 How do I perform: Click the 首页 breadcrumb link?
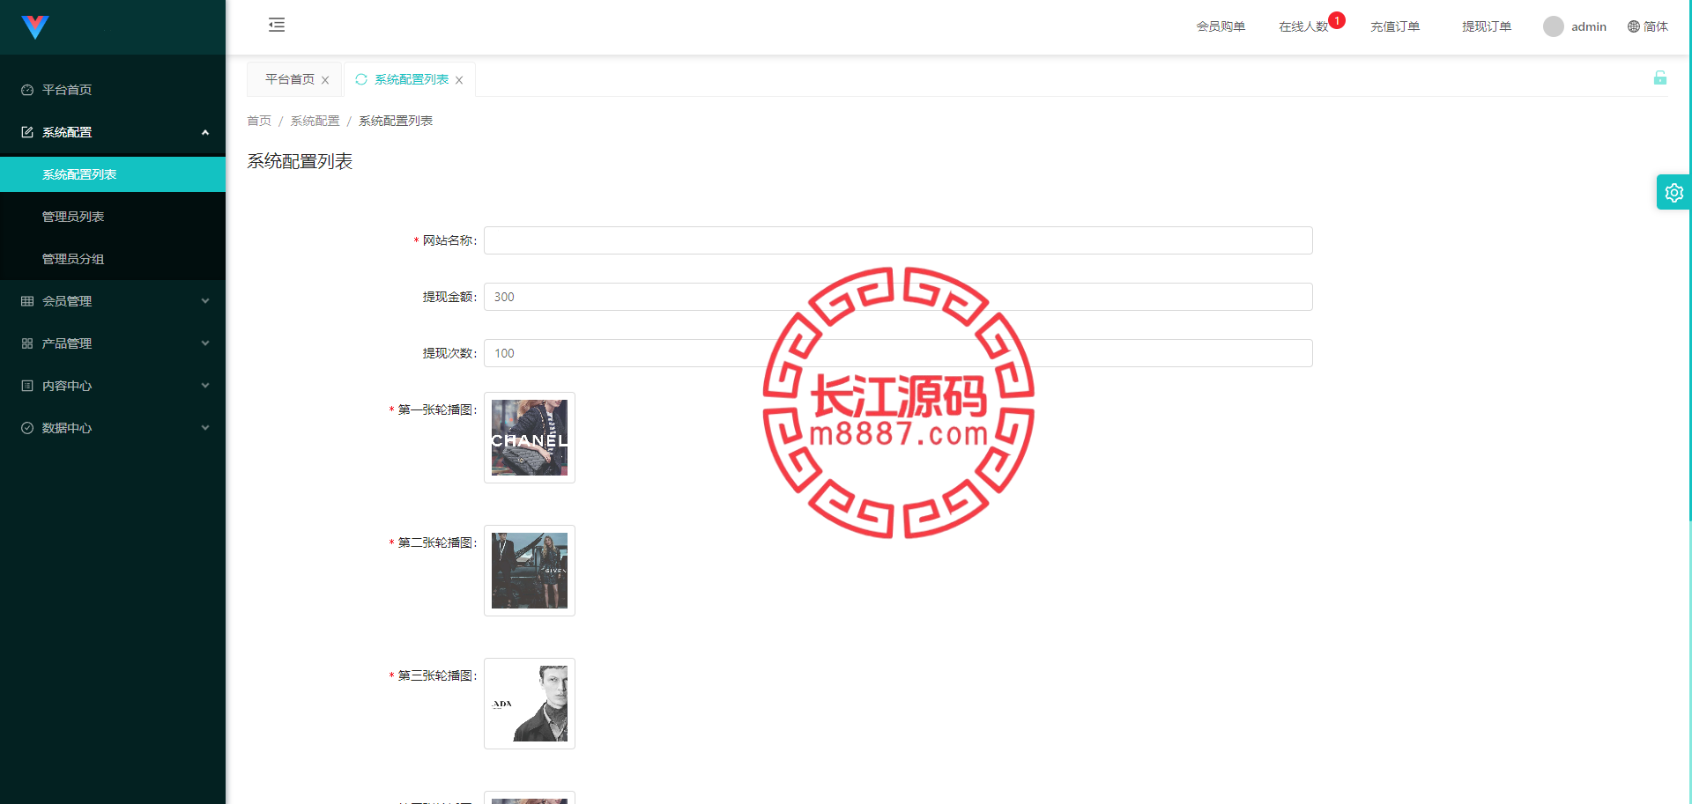[x=259, y=121]
